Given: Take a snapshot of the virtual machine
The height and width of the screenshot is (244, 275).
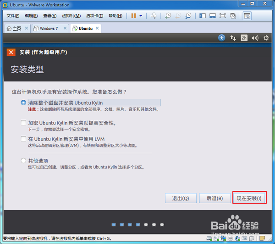Looking at the screenshot, I should coord(168,16).
